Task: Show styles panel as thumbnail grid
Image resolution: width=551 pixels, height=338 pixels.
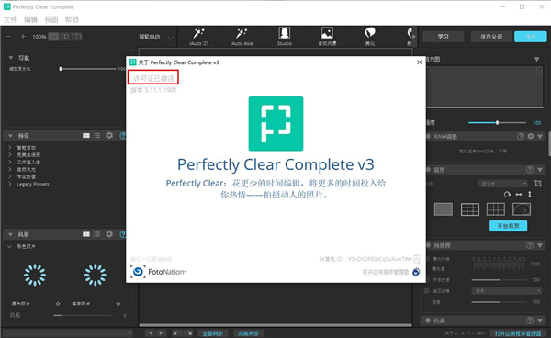Action: [86, 234]
